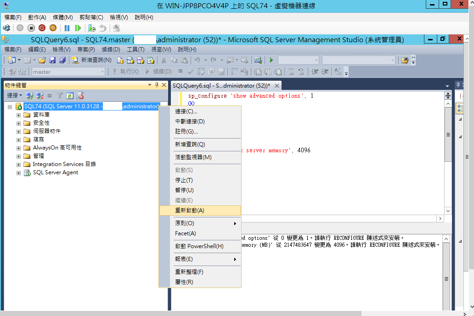Select 活動監視器(M) in context menu
The height and width of the screenshot is (316, 474).
tap(200, 157)
